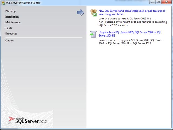173x130 pixels.
Task: Click the text 'Launch a wizard to upgrade SQL Server 2005'
Action: 124,40
